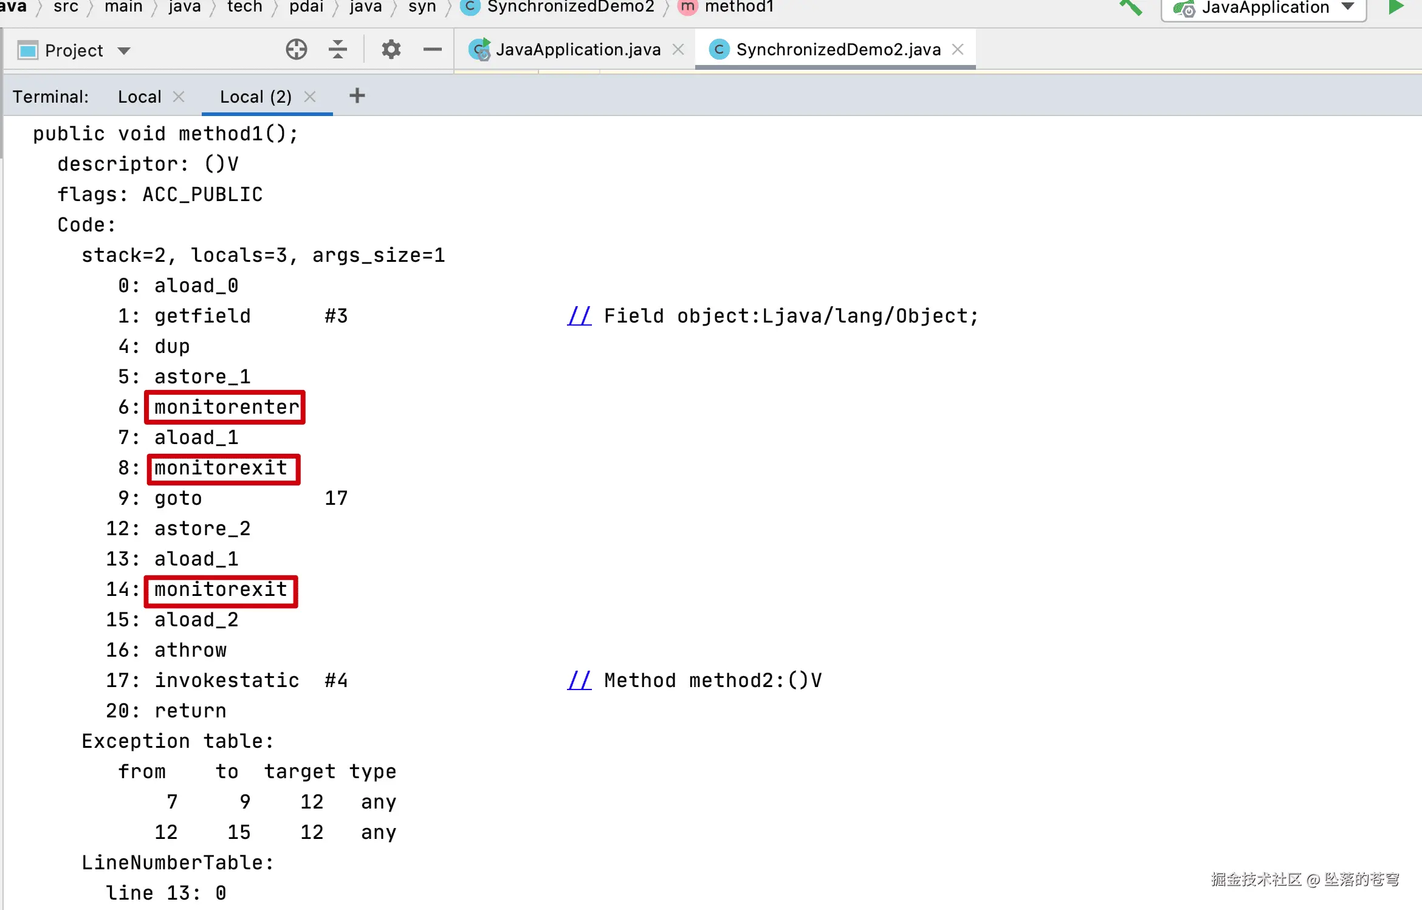Click 'stack=2, locals=3, args_size=1' line

pyautogui.click(x=263, y=255)
